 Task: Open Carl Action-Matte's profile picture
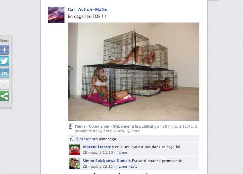[56, 15]
